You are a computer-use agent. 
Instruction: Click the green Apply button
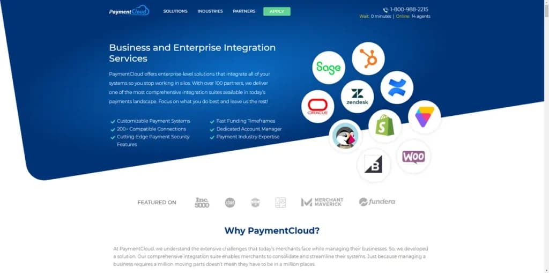click(x=277, y=11)
